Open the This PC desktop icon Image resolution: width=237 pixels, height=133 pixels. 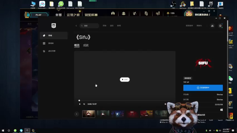33,4
